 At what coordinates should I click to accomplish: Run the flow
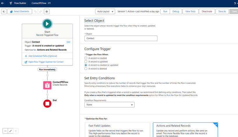click(x=165, y=11)
